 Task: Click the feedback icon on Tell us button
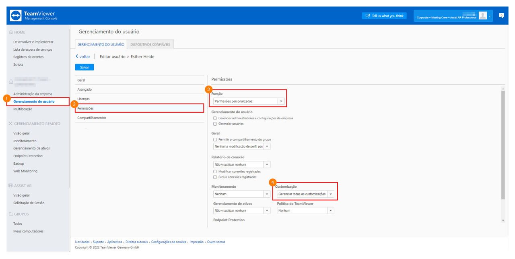click(368, 16)
